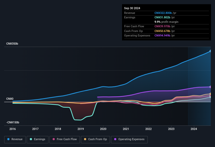Image resolution: width=215 pixels, height=147 pixels.
Task: Click the 2016 label on the timeline
Action: click(x=13, y=129)
